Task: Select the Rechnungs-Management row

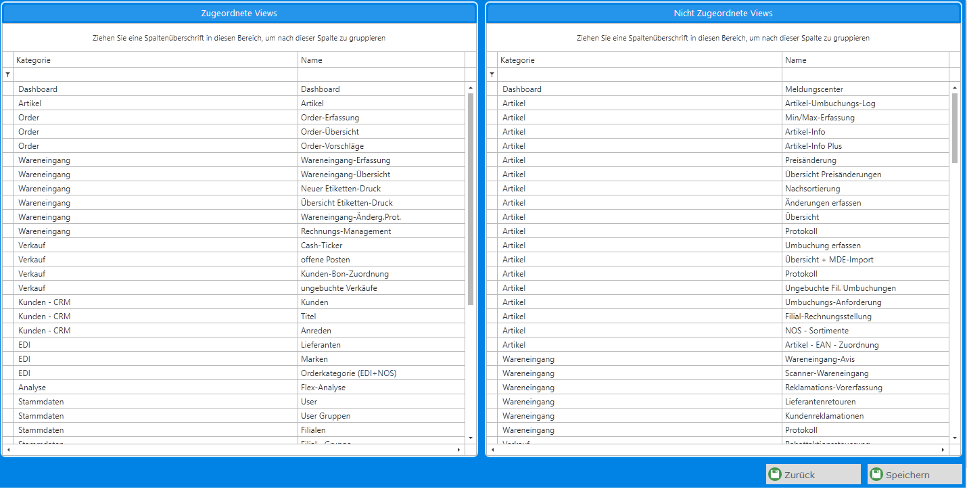Action: point(234,231)
